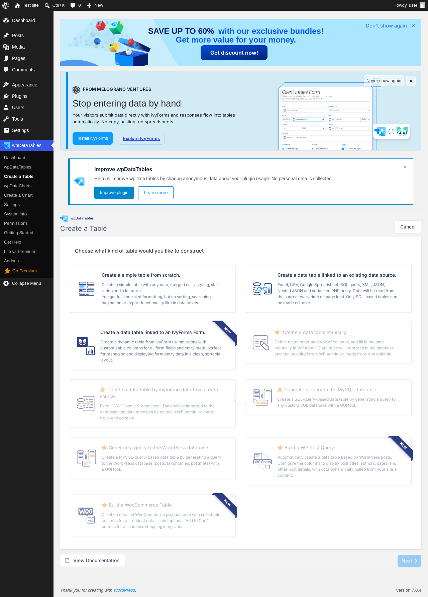428x597 pixels.
Task: Click the simple table from scratch icon
Action: [87, 289]
